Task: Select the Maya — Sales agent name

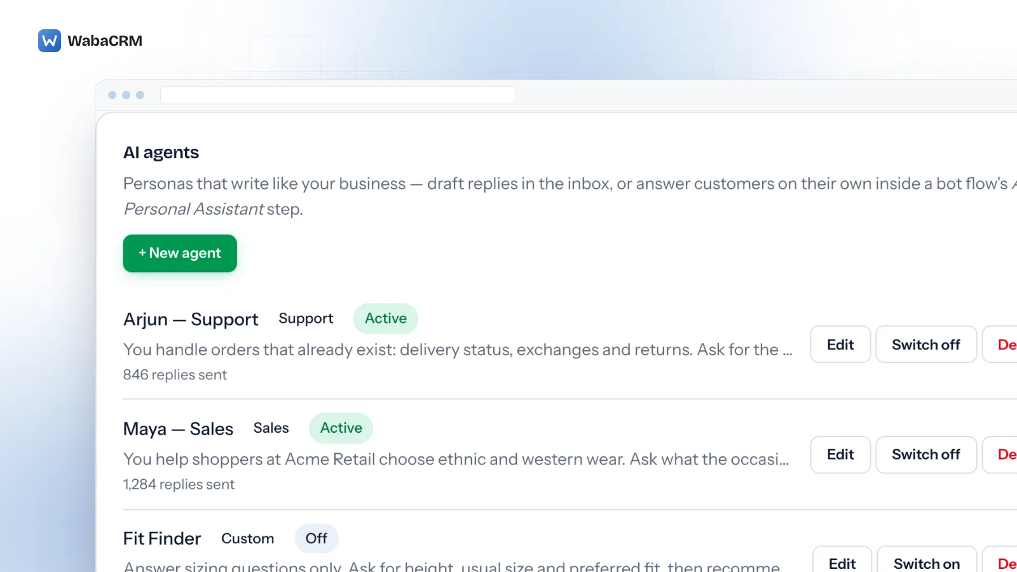Action: [178, 429]
